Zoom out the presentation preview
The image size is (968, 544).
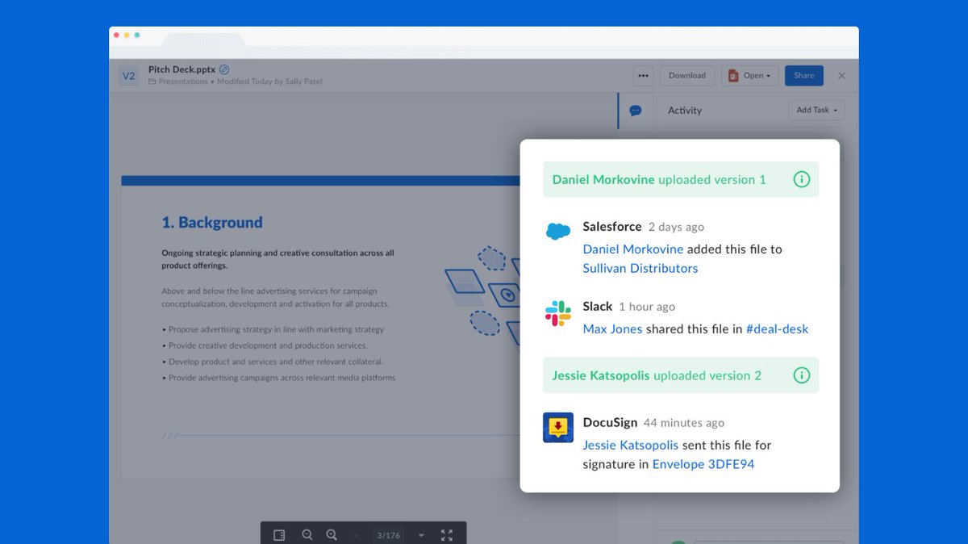pyautogui.click(x=307, y=535)
